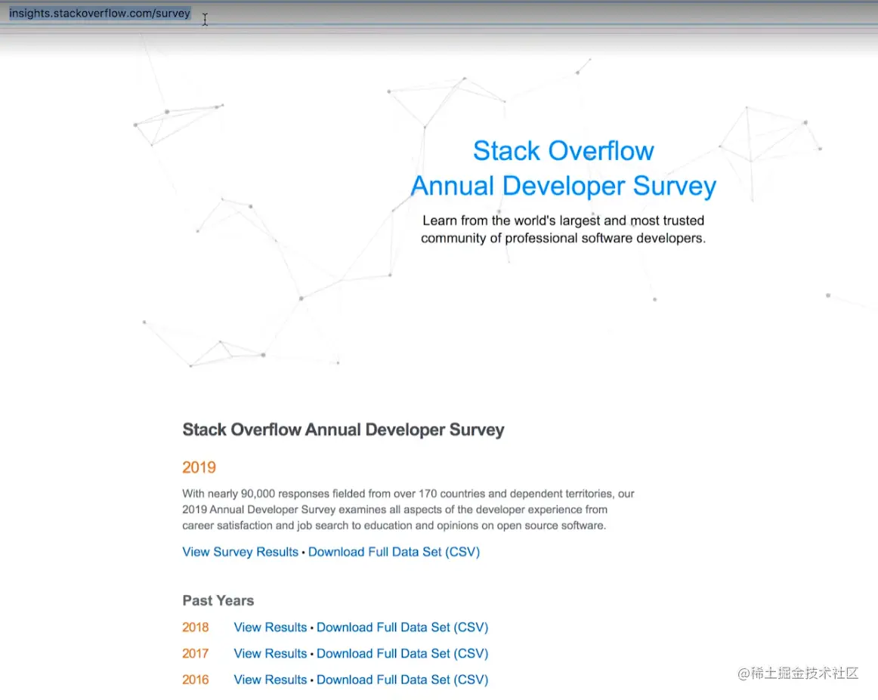Download the 2016 Full Data Set (CSV)

403,680
